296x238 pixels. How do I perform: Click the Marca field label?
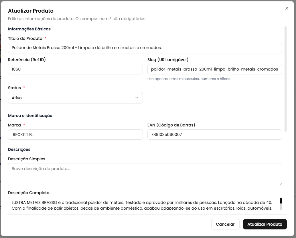[14, 125]
